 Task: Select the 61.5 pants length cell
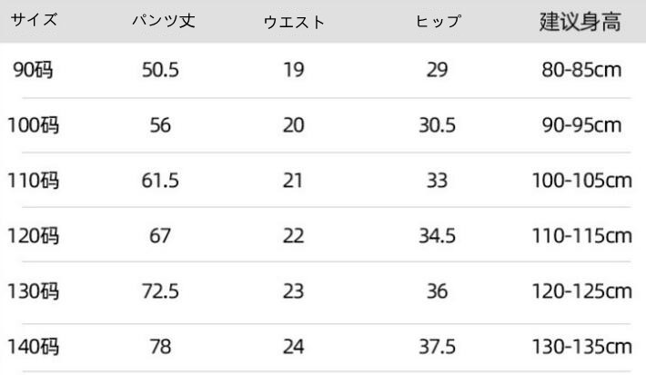(160, 181)
